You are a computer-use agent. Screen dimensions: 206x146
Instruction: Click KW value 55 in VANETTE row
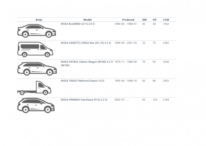(144, 43)
